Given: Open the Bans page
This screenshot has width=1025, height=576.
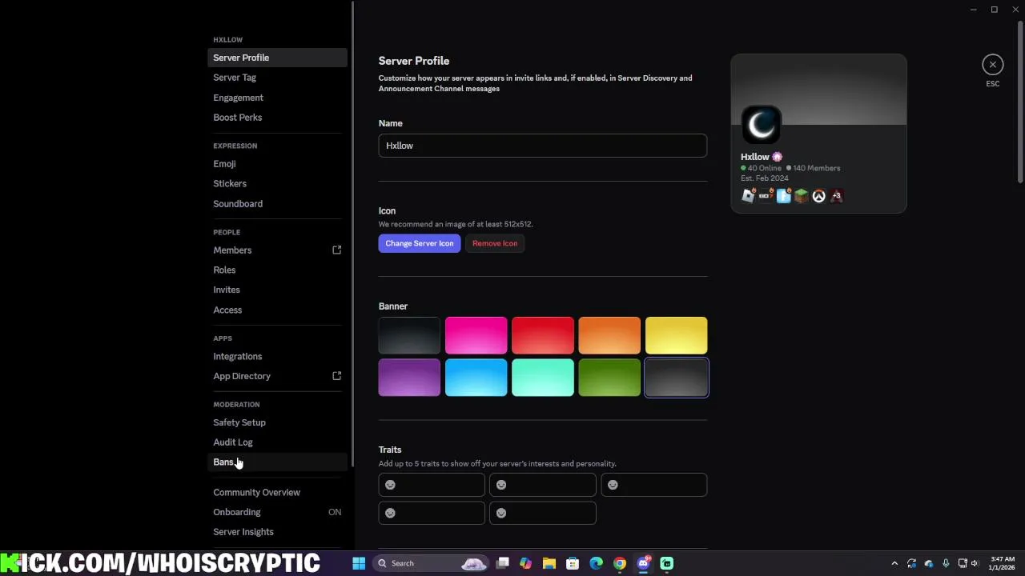Looking at the screenshot, I should (277, 462).
